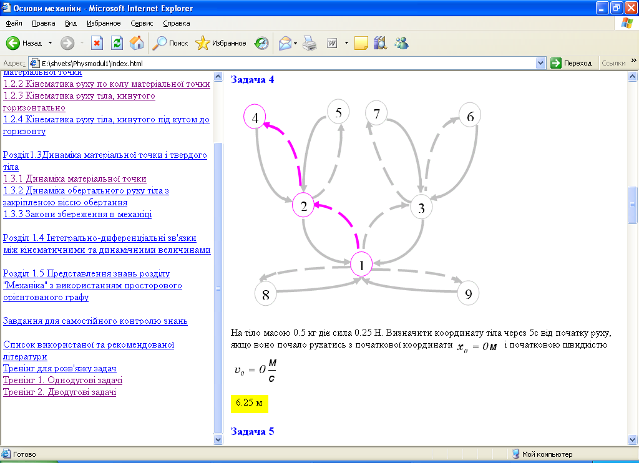Open the Справка menu

177,23
